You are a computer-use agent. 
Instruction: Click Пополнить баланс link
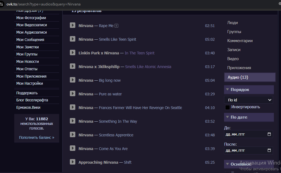coord(36,137)
